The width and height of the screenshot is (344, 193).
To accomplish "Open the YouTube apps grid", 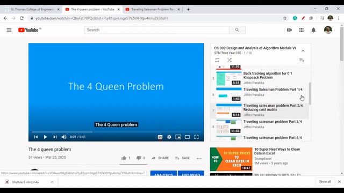I will pos(302,30).
